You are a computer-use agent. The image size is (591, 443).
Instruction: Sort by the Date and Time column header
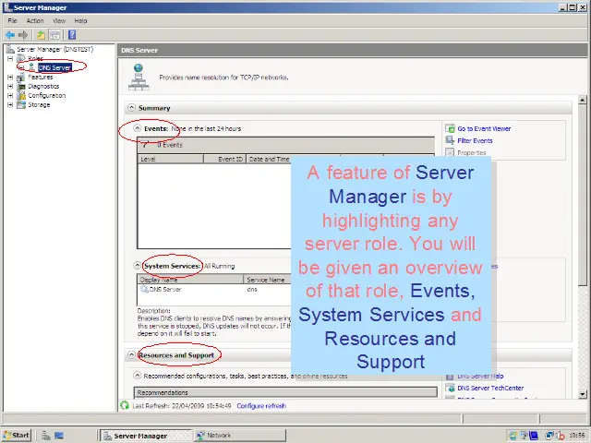pyautogui.click(x=269, y=159)
